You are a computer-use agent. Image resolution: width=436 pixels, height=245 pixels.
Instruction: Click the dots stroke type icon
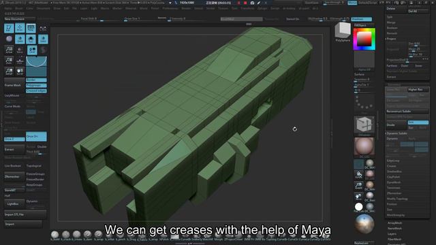point(364,102)
